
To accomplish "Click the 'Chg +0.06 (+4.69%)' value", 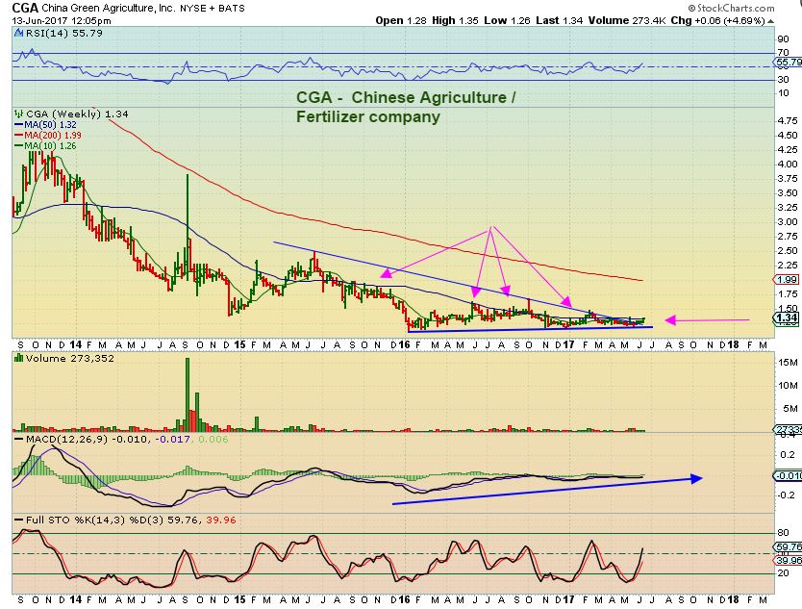I will (718, 20).
